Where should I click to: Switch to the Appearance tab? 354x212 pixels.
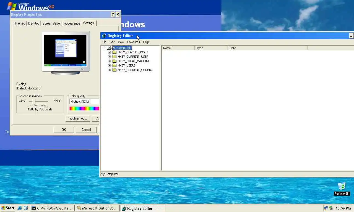tap(72, 23)
